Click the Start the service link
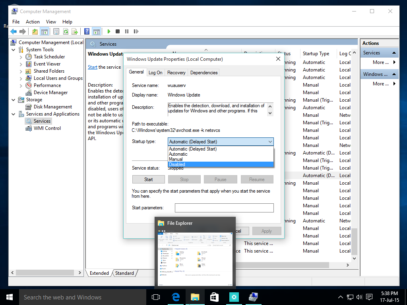 pos(92,67)
